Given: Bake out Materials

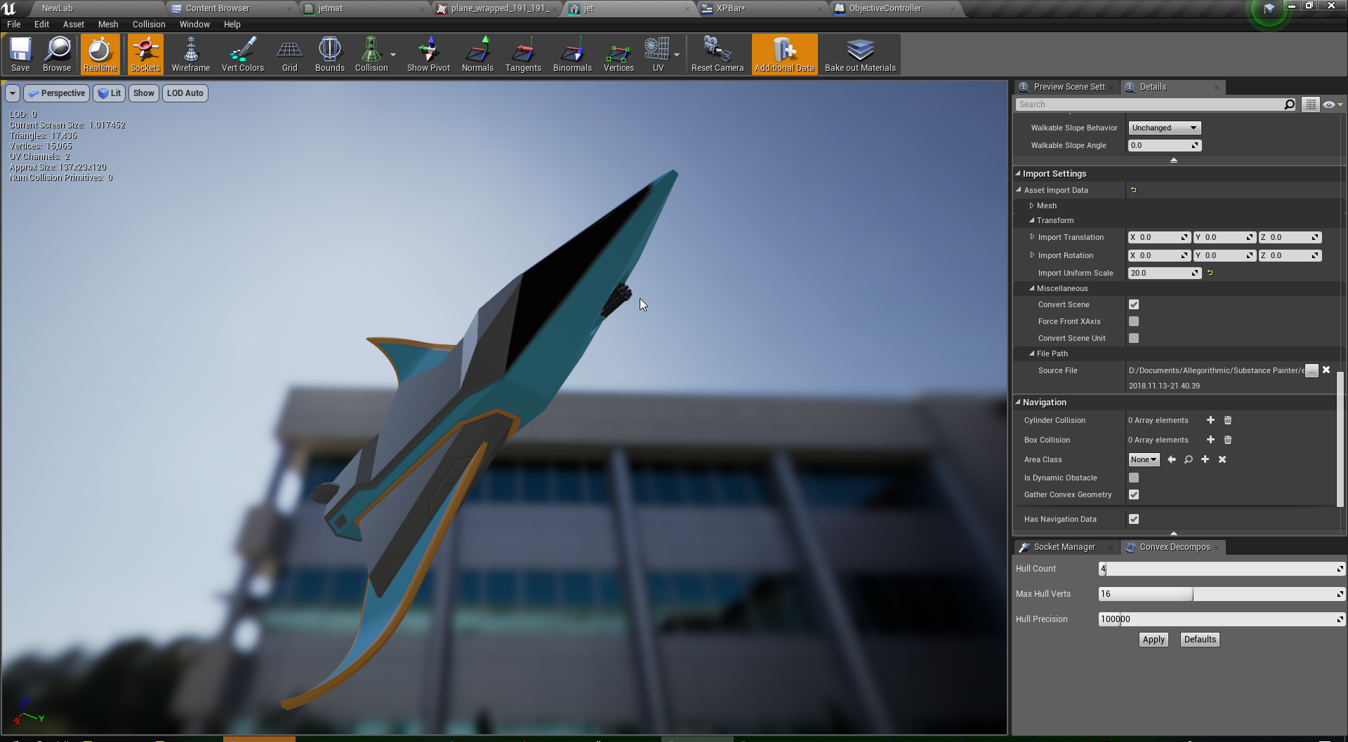Looking at the screenshot, I should click(860, 55).
